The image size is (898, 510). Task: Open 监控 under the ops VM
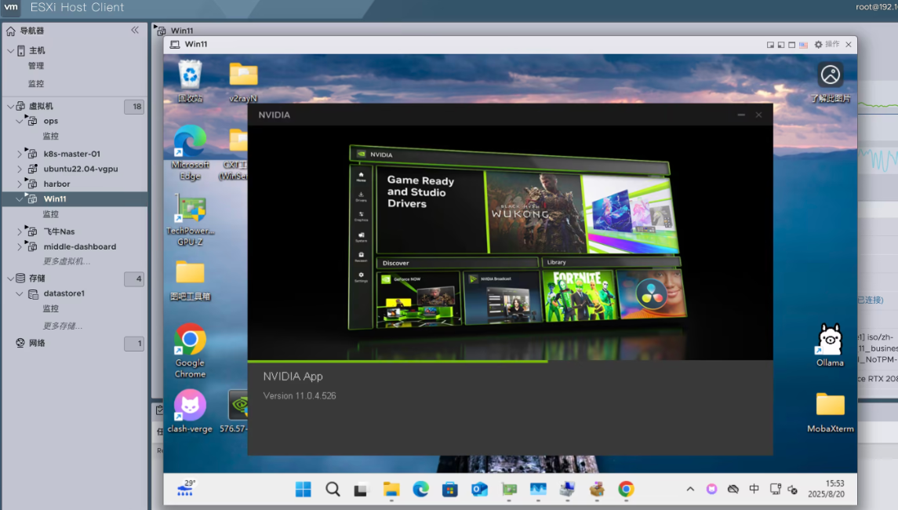(x=50, y=136)
